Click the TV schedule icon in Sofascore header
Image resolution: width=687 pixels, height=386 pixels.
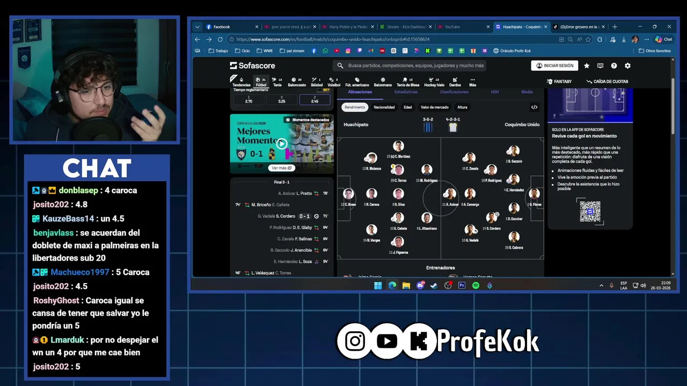click(x=600, y=65)
